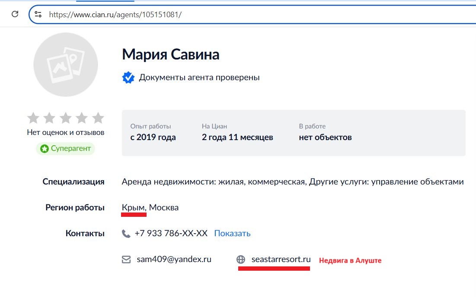Image resolution: width=476 pixels, height=297 pixels.
Task: Click the first rating star
Action: point(33,118)
